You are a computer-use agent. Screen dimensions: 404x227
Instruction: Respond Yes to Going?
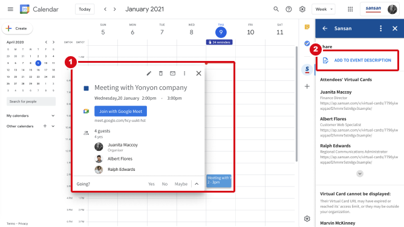click(151, 184)
